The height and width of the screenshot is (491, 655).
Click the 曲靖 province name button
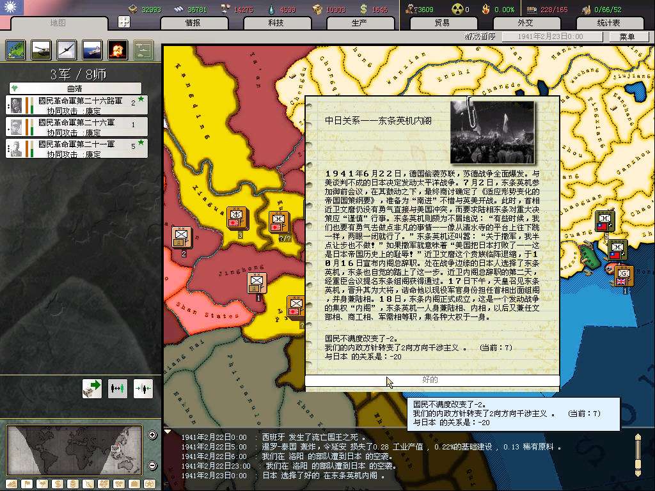pos(75,88)
